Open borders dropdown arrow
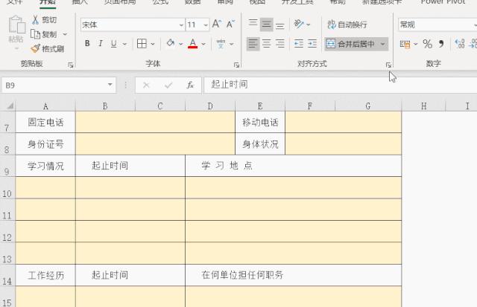This screenshot has width=477, height=307. [x=153, y=44]
